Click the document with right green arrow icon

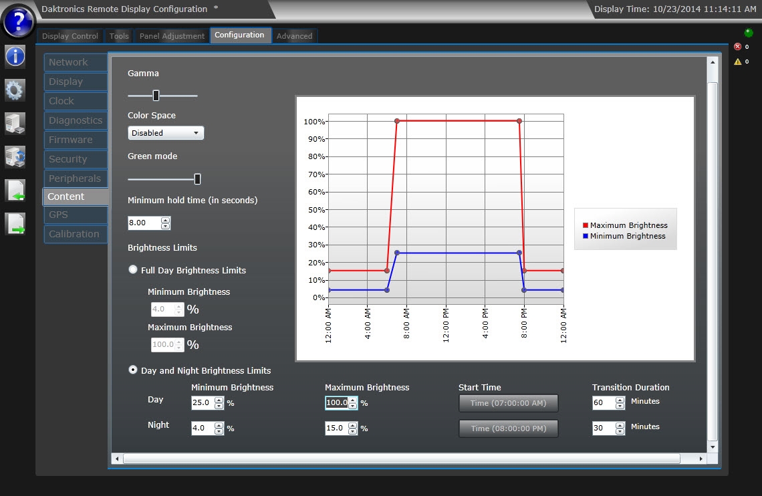click(x=15, y=224)
